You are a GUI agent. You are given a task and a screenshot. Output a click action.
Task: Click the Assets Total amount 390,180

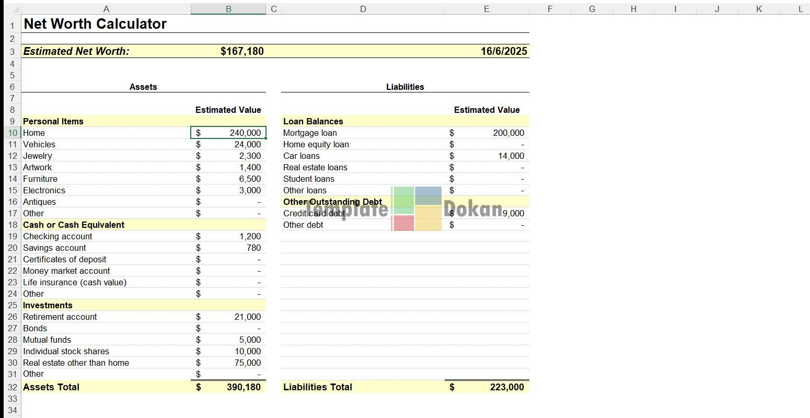pyautogui.click(x=244, y=387)
